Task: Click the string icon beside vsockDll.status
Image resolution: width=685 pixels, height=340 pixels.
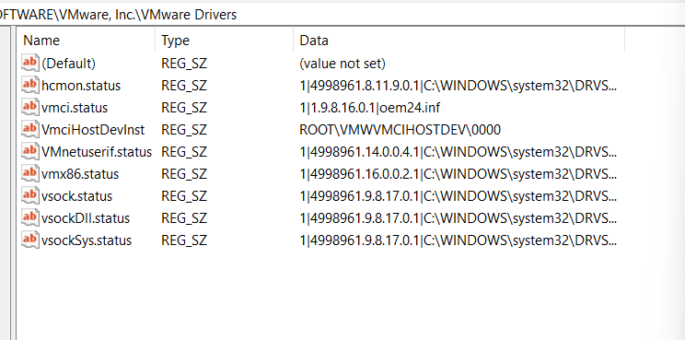Action: (30, 217)
